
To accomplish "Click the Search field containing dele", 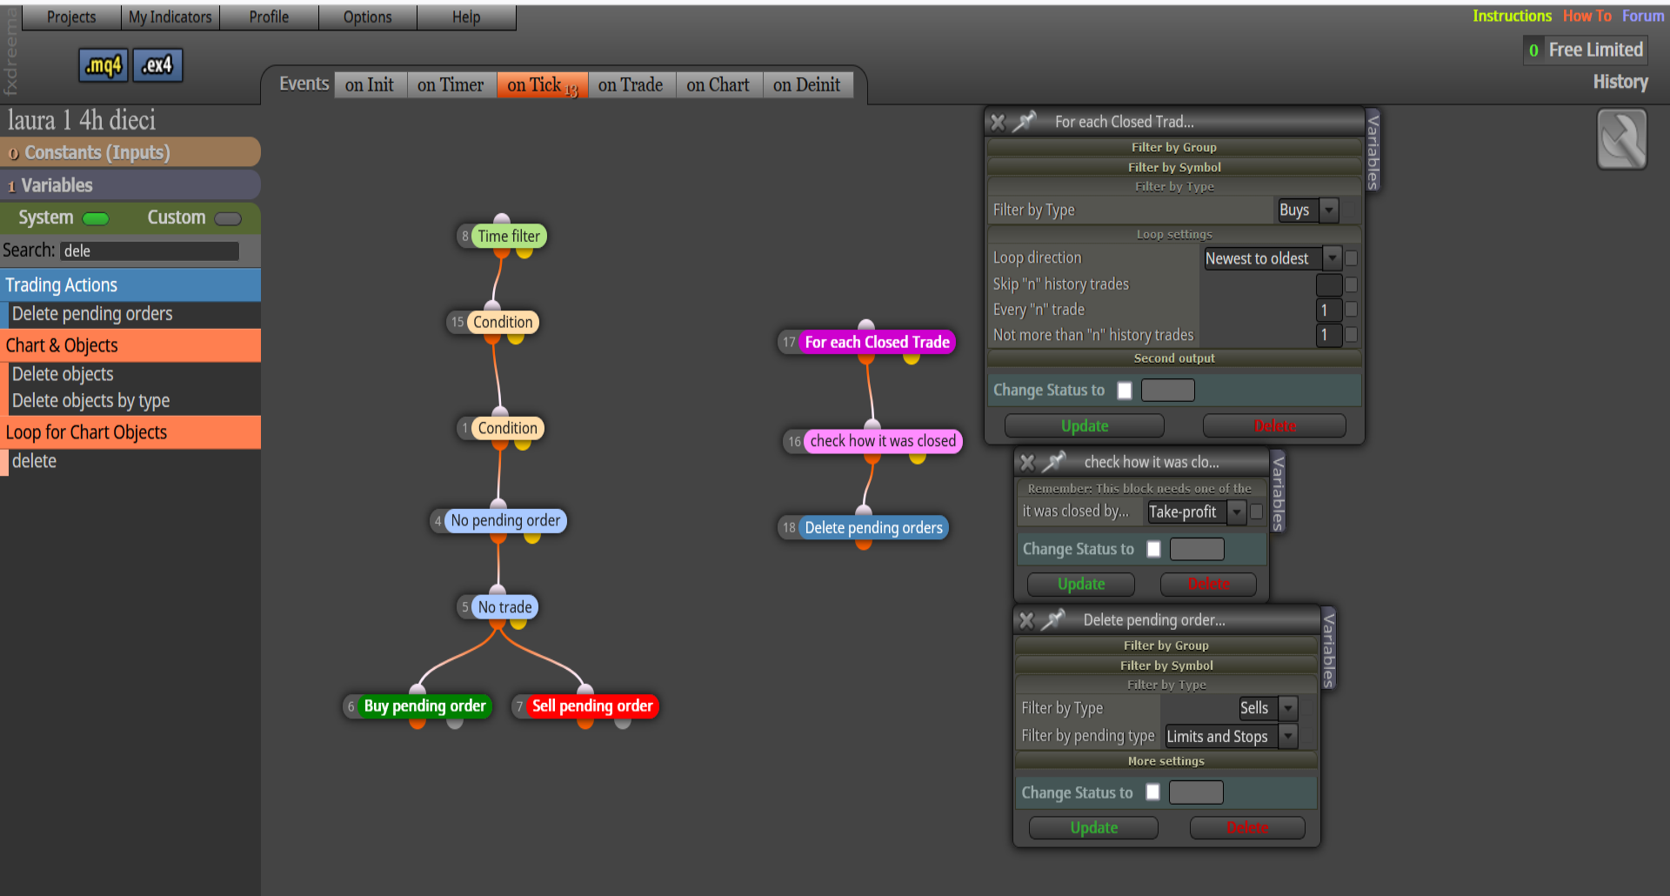I will point(150,251).
